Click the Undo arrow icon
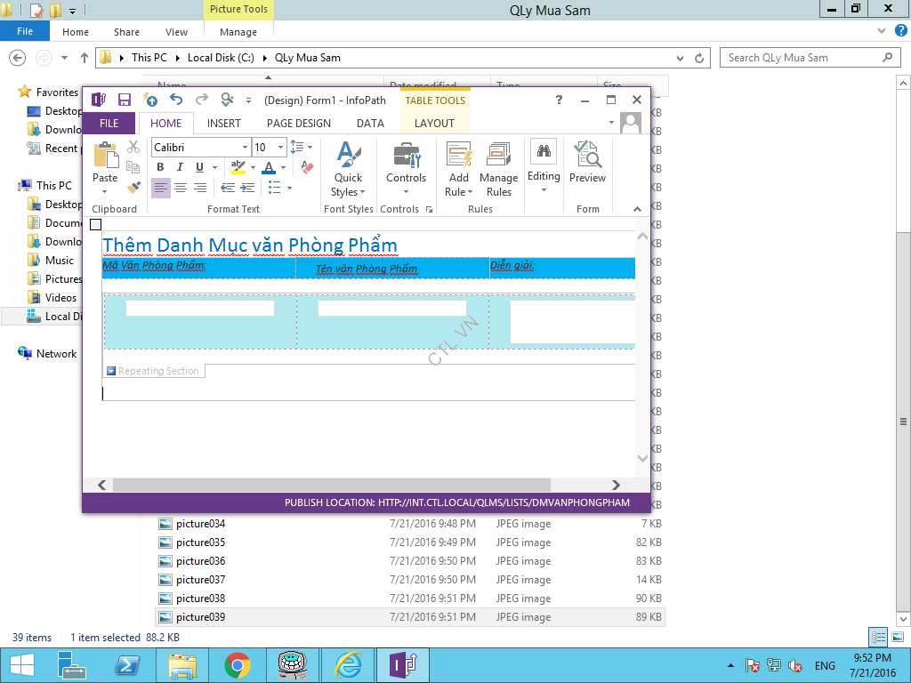The width and height of the screenshot is (911, 683). pos(176,100)
